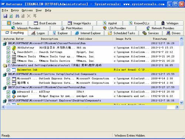Open the Scheduled Tasks tab
The height and width of the screenshot is (139, 185).
[121, 33]
